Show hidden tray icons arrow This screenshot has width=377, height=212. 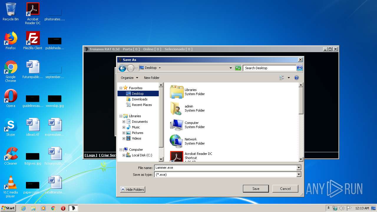(x=328, y=208)
